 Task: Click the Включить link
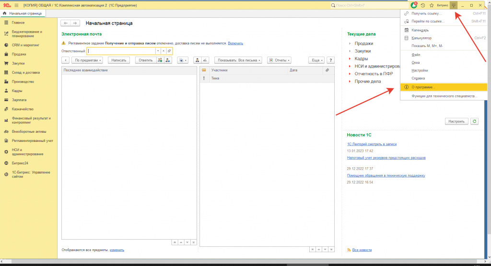click(235, 43)
